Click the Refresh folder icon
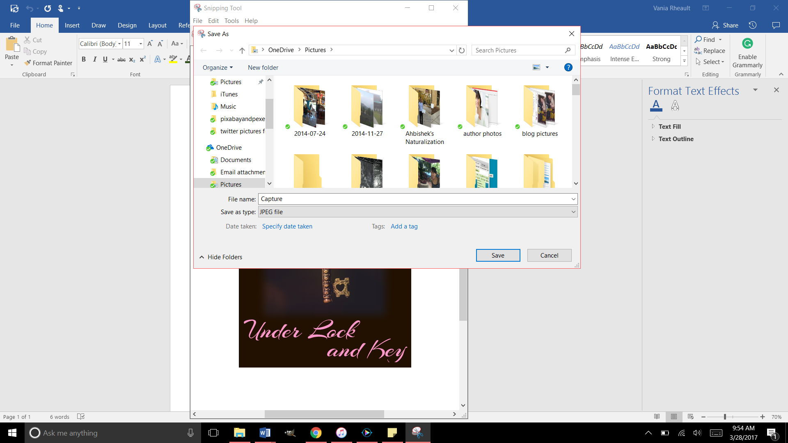This screenshot has height=443, width=788. pyautogui.click(x=462, y=50)
